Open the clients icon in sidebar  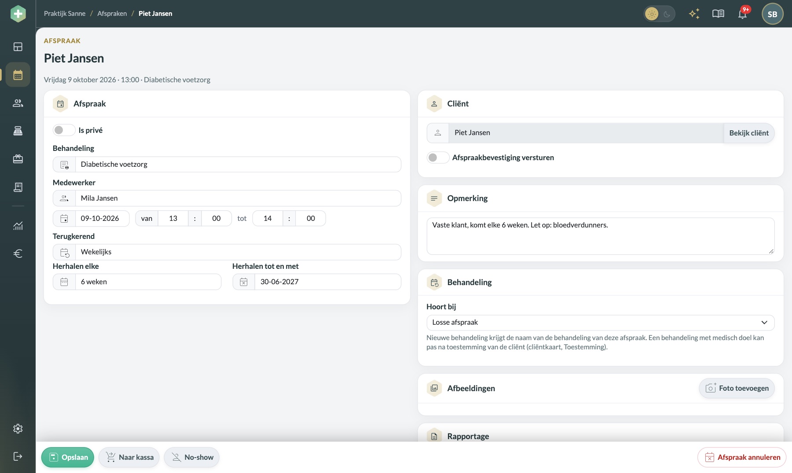(x=18, y=103)
